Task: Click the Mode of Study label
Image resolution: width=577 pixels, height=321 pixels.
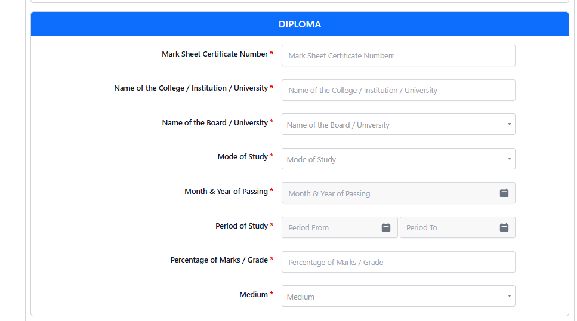Action: 242,157
